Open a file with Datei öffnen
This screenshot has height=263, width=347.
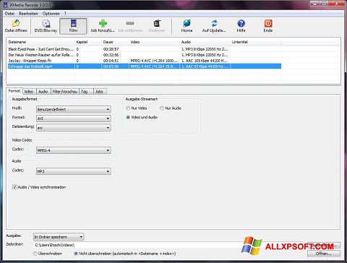click(x=16, y=26)
